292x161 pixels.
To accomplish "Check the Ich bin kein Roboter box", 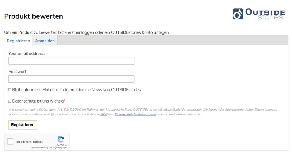I will pos(10,141).
